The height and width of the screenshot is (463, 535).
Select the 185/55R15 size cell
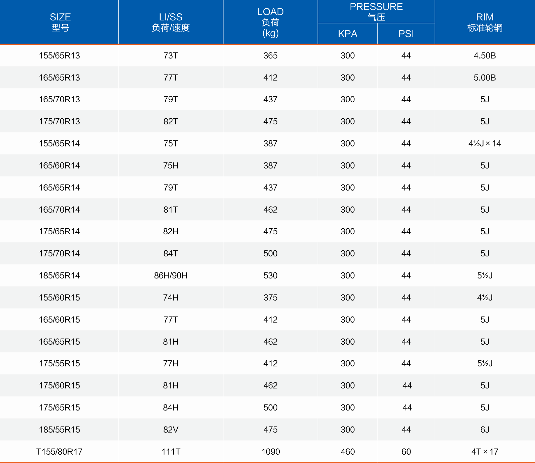click(x=60, y=430)
